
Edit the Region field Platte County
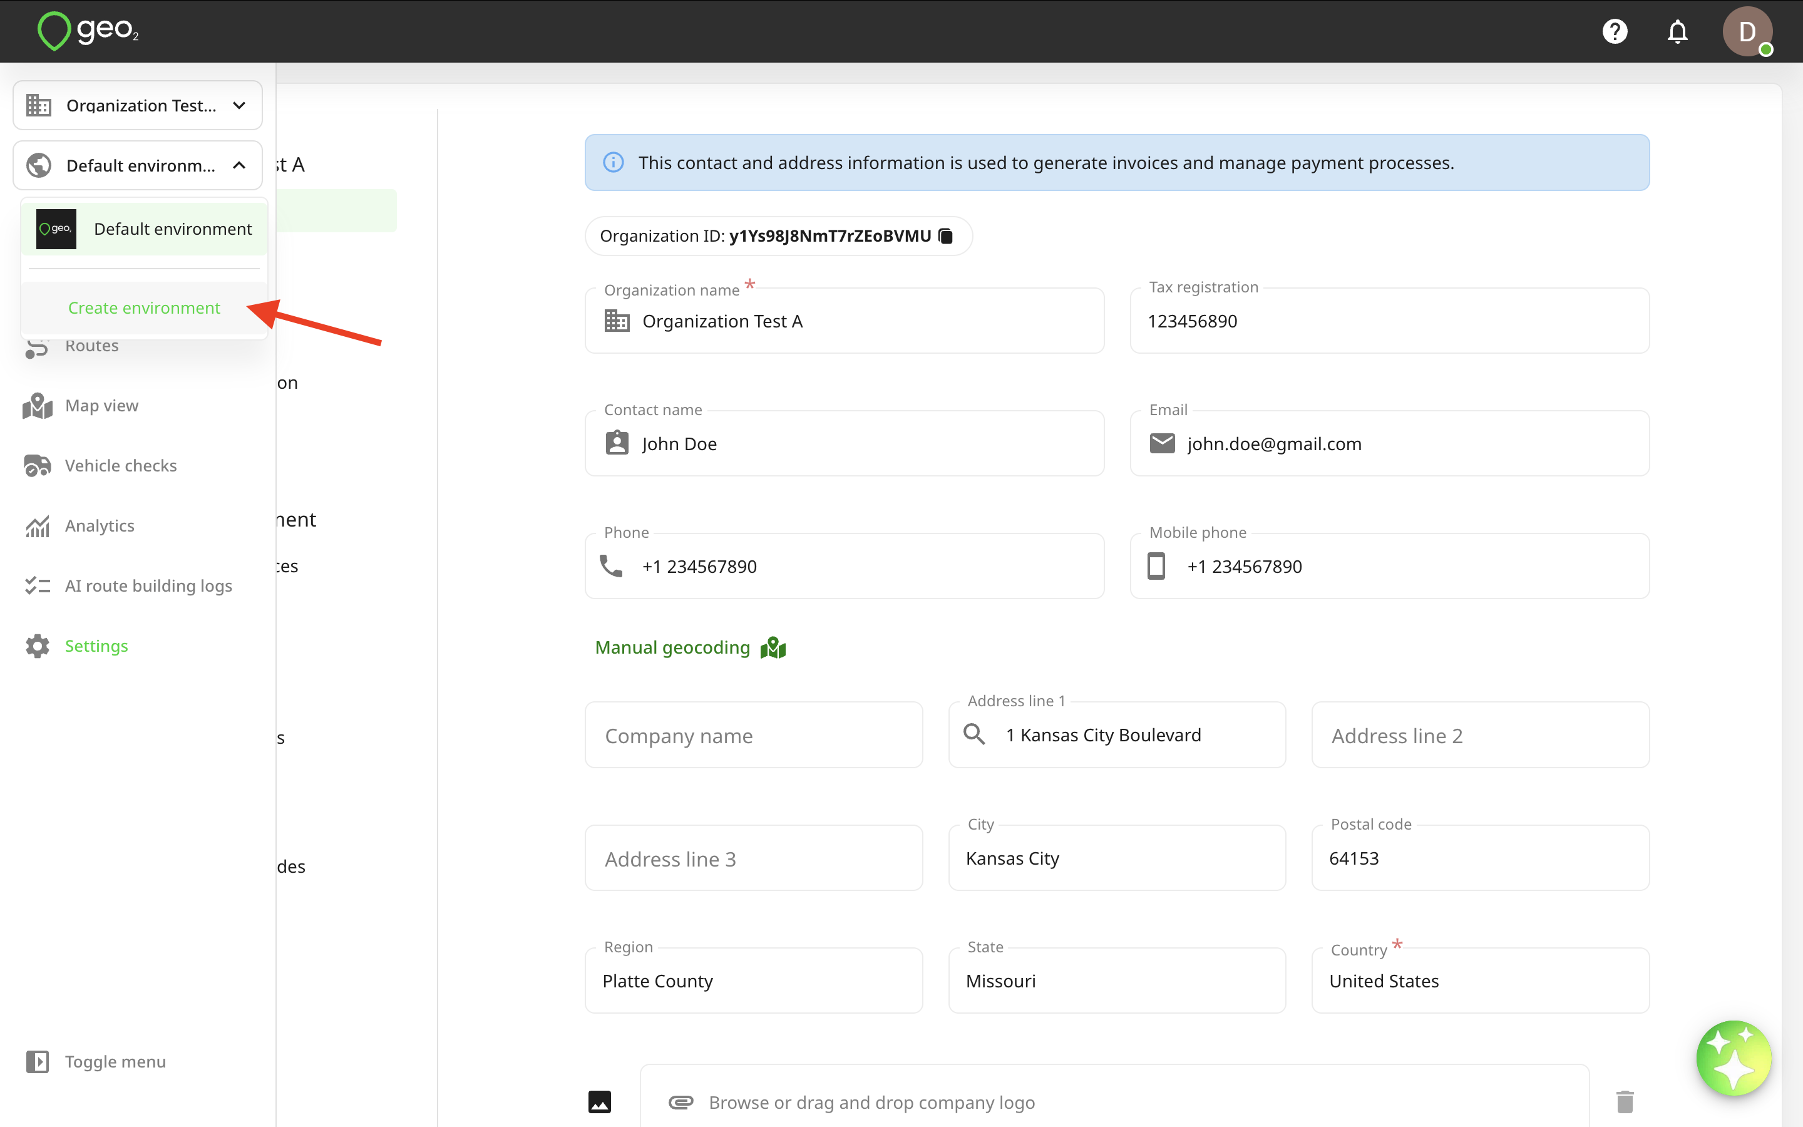click(x=754, y=981)
